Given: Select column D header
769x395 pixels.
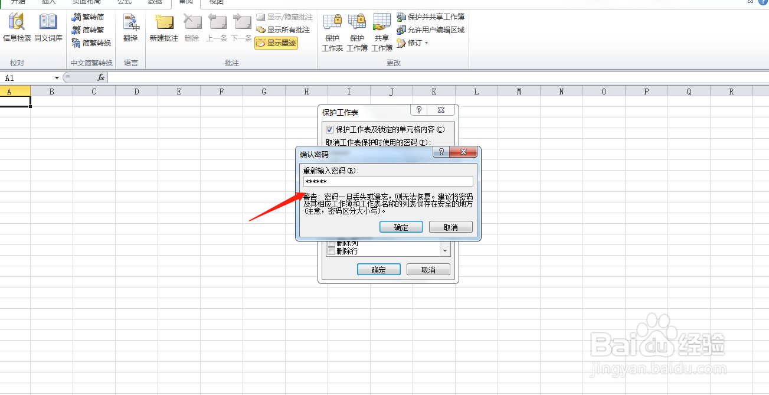Looking at the screenshot, I should (x=137, y=92).
